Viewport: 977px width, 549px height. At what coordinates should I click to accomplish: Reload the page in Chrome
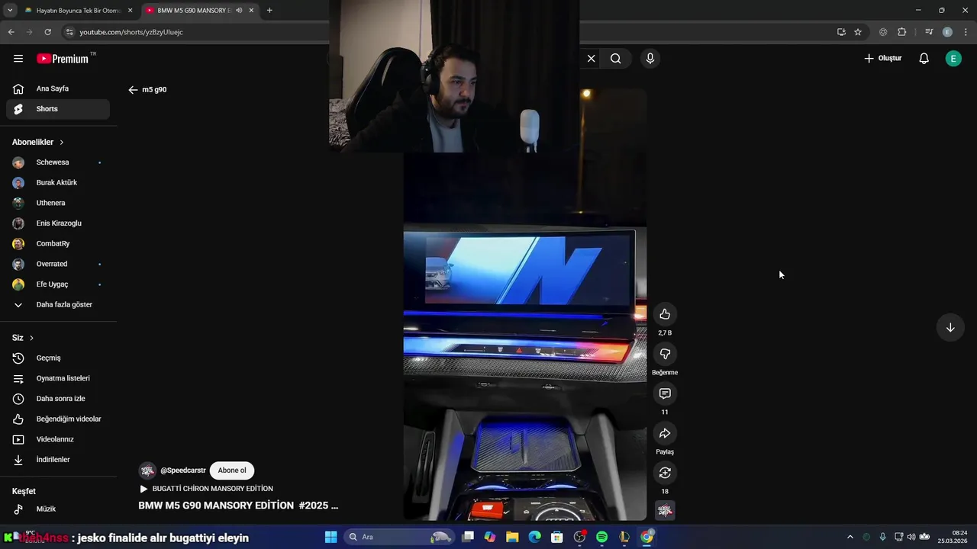point(47,32)
